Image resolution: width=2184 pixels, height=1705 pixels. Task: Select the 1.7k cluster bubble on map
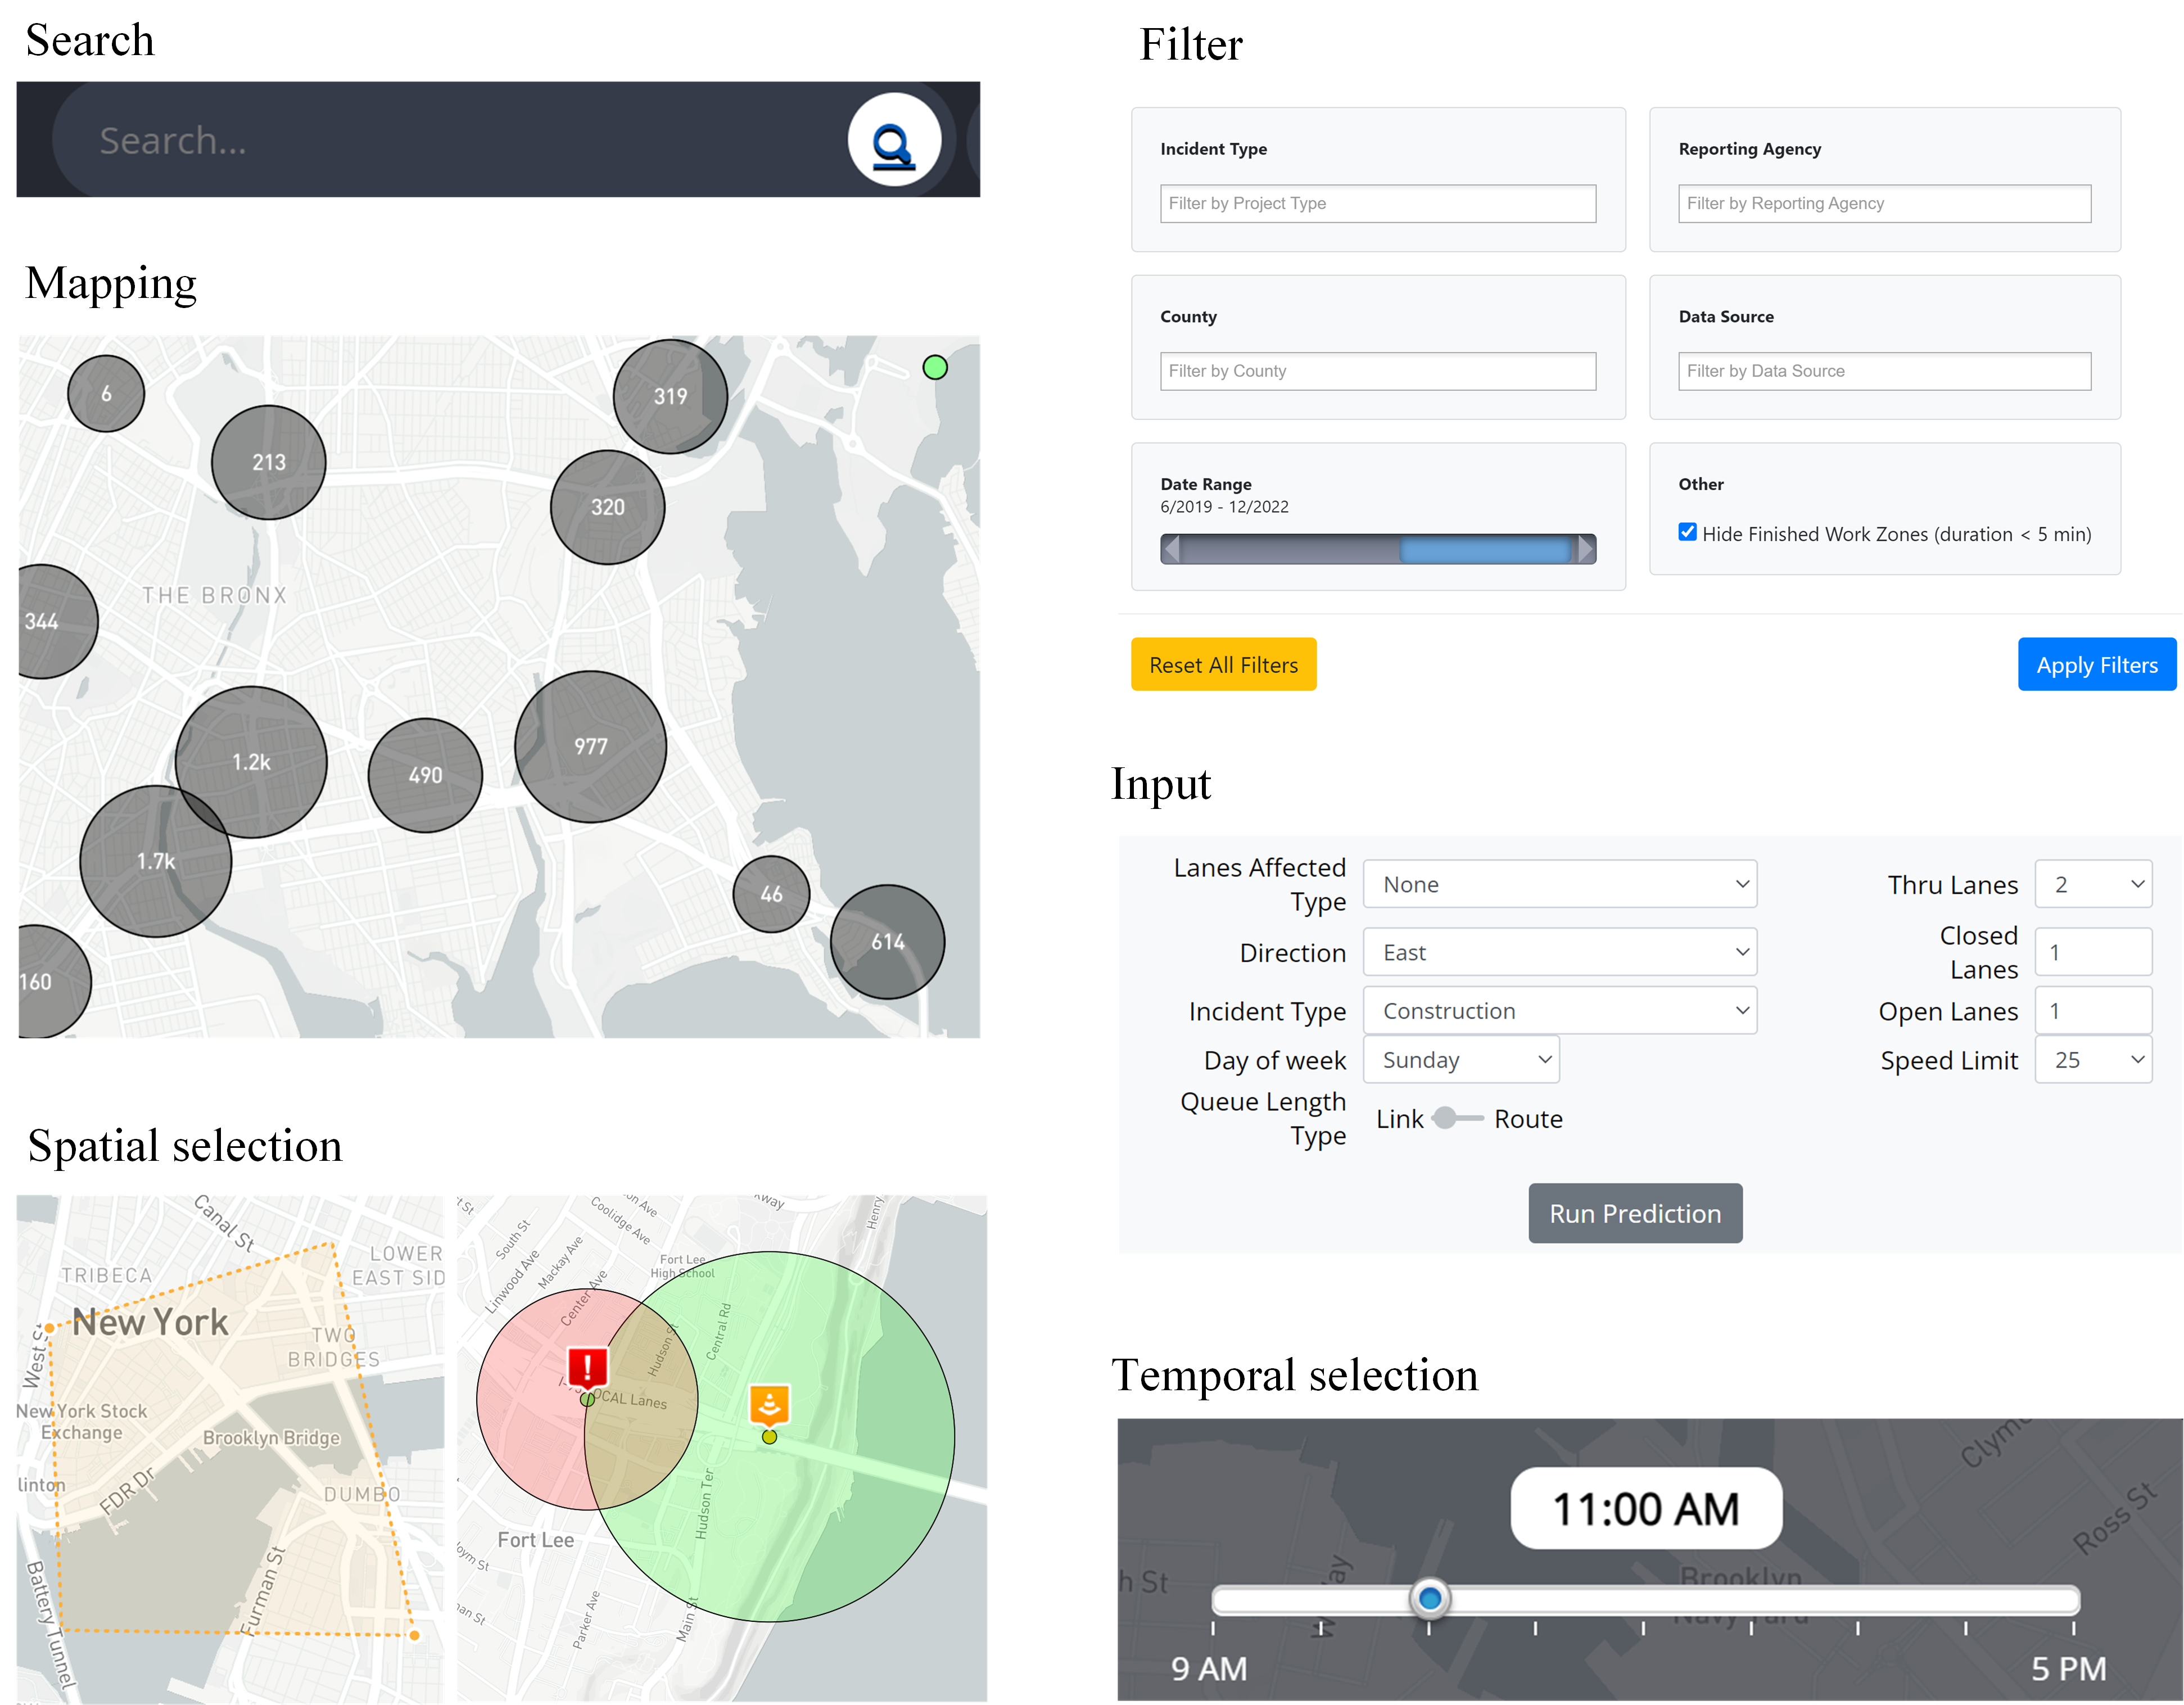click(x=155, y=862)
